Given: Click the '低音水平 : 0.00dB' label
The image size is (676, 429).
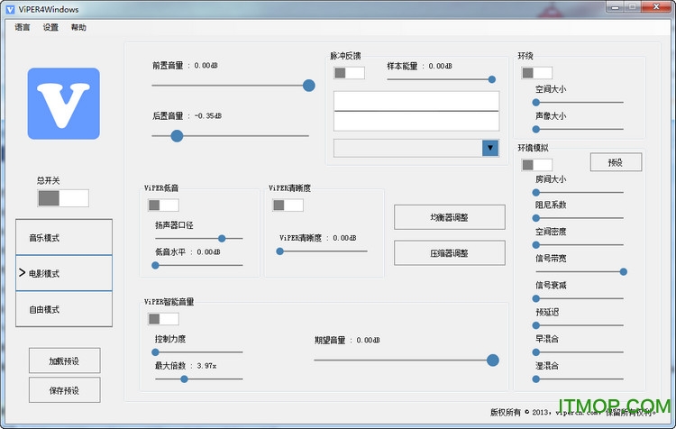Looking at the screenshot, I should tap(187, 251).
